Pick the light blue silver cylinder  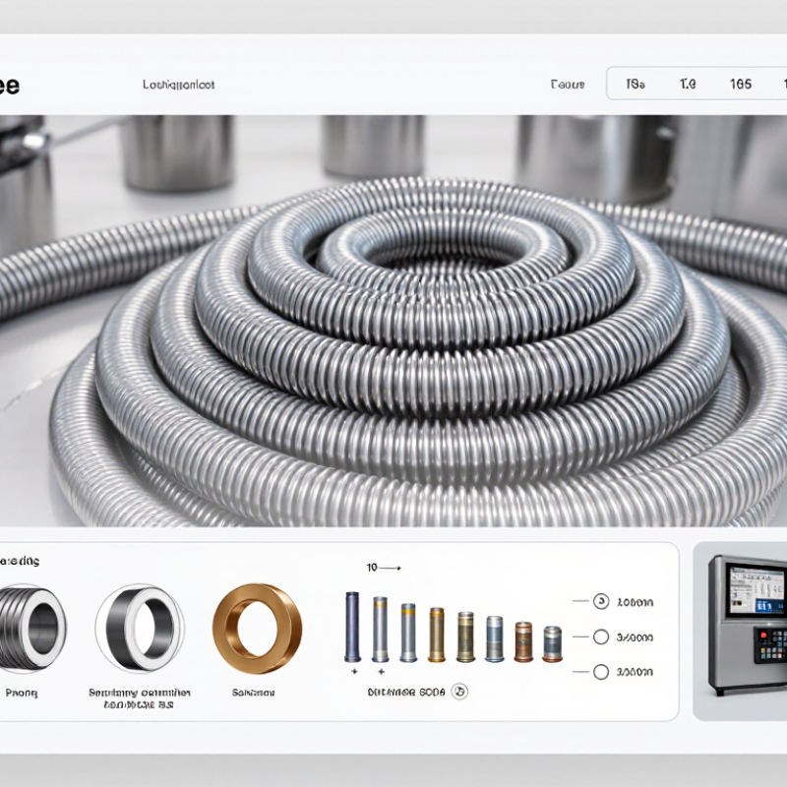click(495, 638)
